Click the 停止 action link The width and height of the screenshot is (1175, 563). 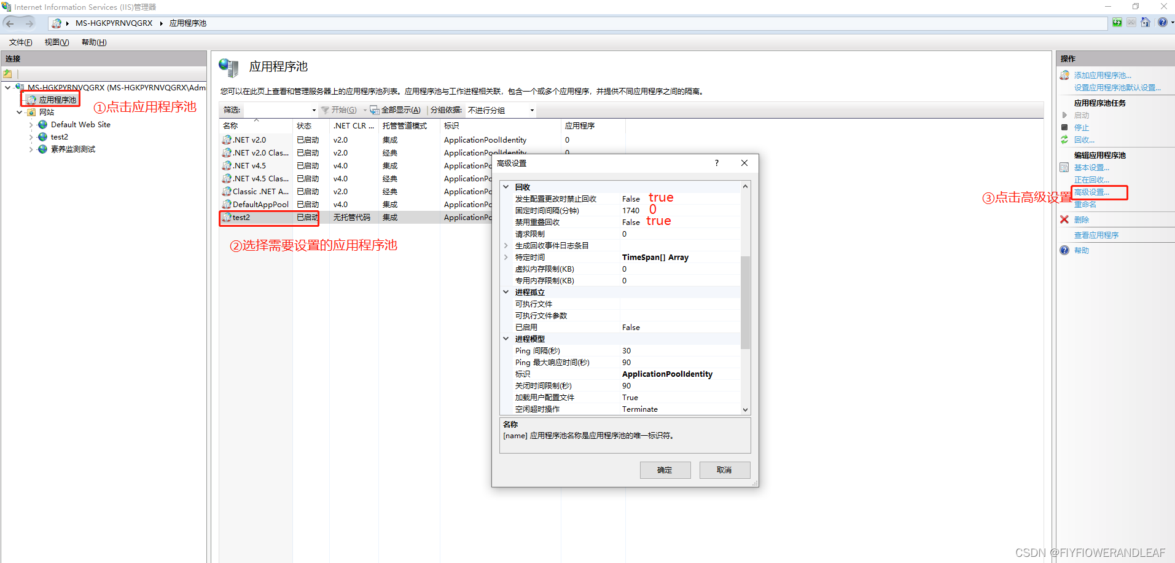coord(1082,128)
